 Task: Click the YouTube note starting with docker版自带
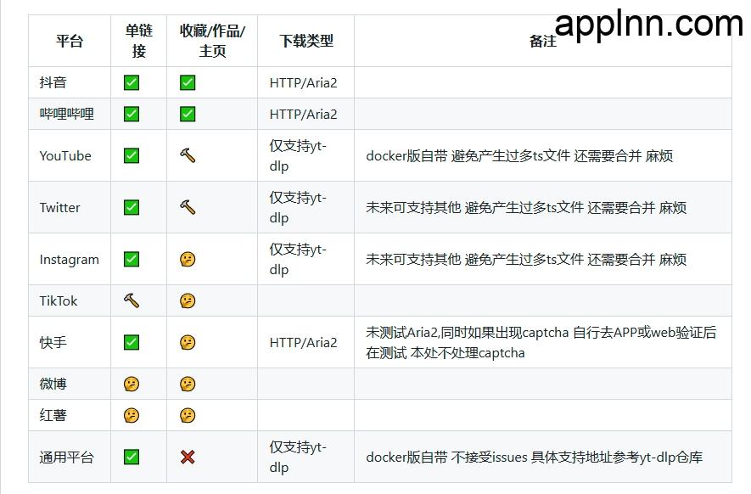click(x=519, y=155)
